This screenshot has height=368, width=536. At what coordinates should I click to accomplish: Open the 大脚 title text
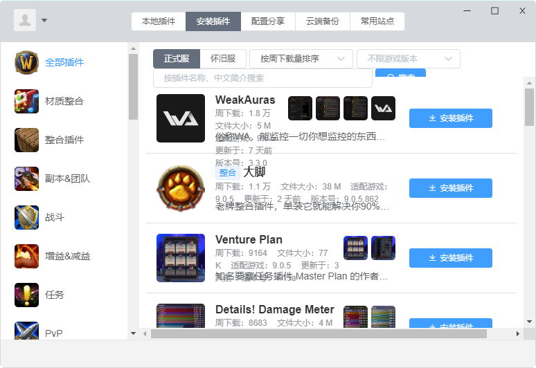(x=254, y=172)
